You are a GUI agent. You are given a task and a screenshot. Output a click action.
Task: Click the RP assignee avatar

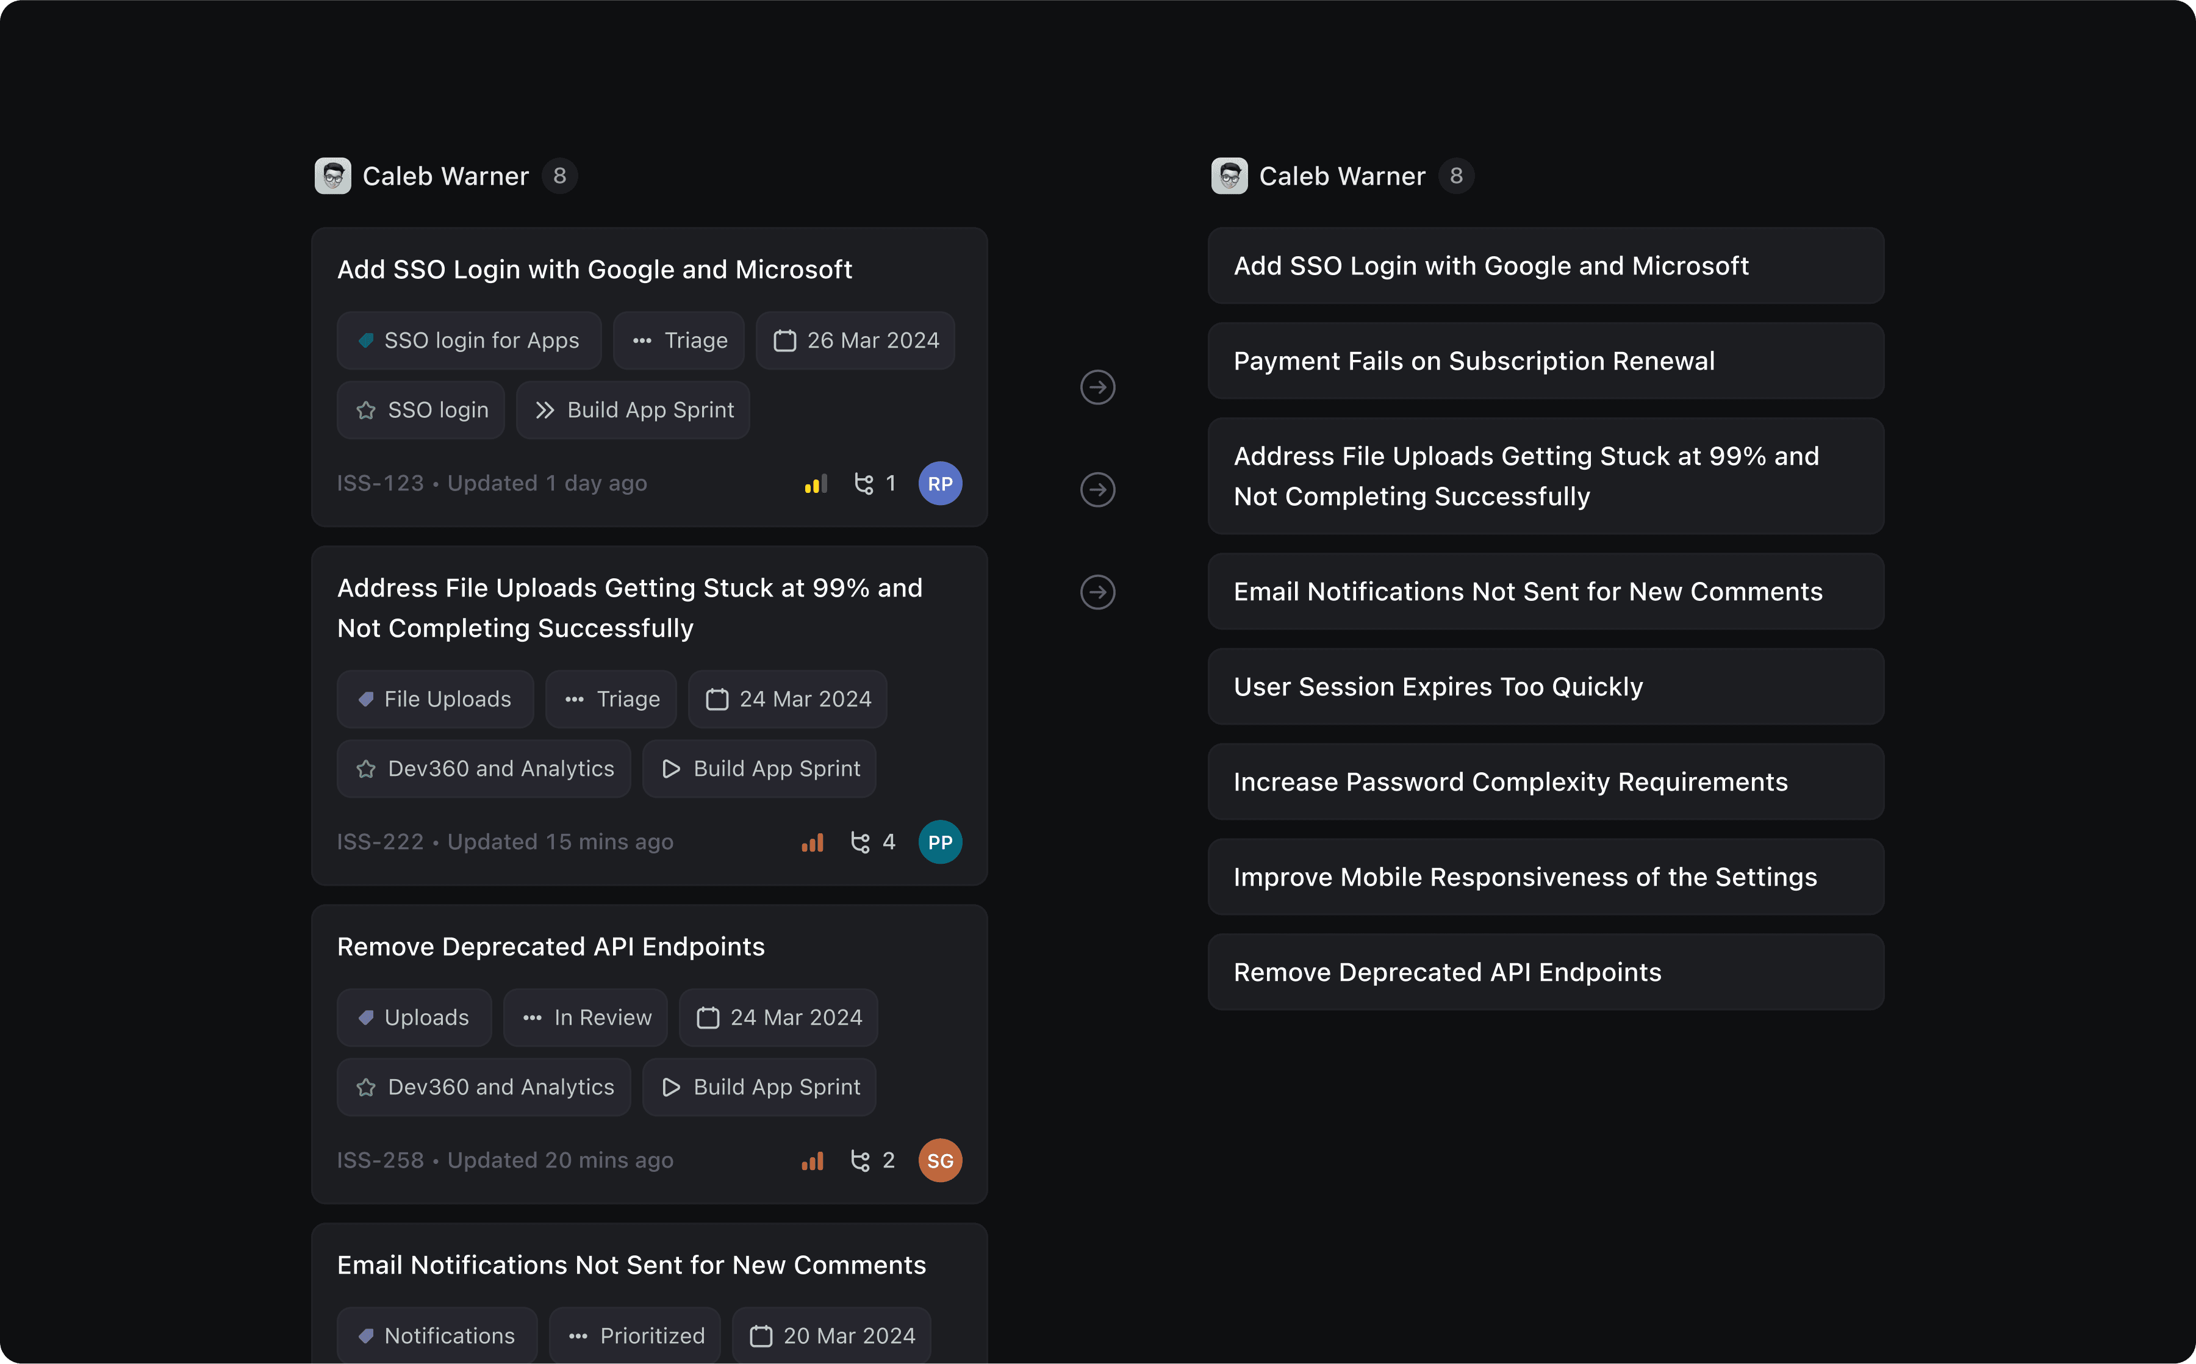940,484
